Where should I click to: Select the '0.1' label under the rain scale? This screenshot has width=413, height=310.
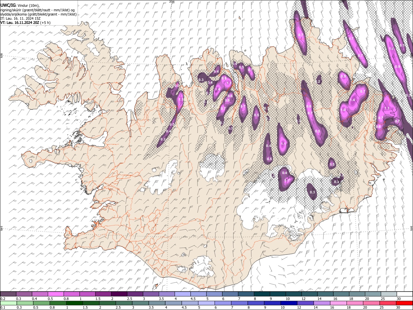pyautogui.click(x=3, y=307)
